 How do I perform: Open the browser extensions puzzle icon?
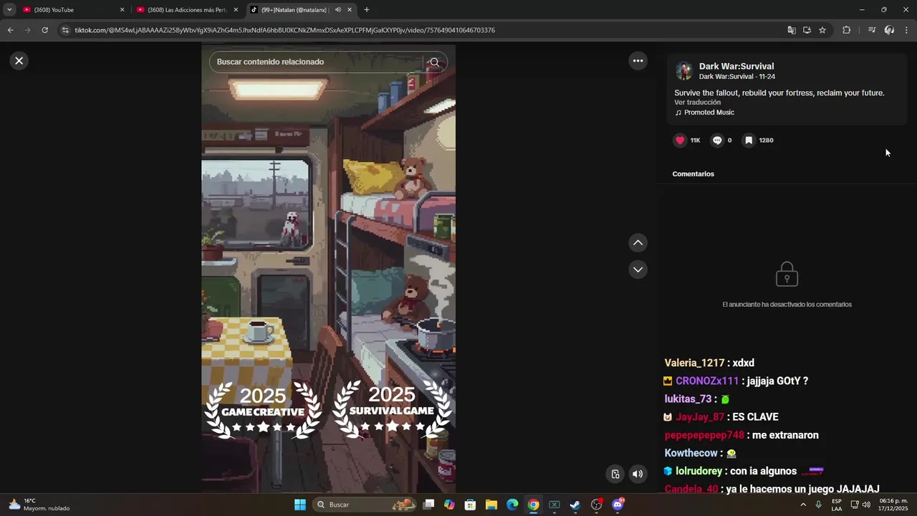point(846,30)
